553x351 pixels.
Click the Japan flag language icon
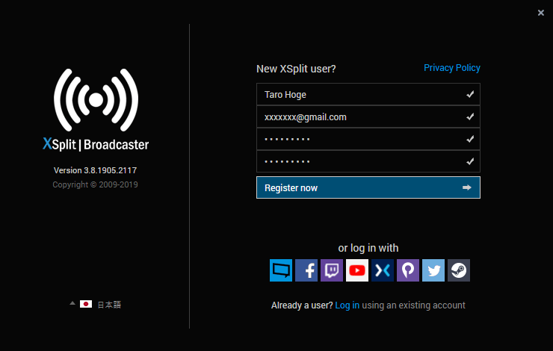[x=86, y=304]
